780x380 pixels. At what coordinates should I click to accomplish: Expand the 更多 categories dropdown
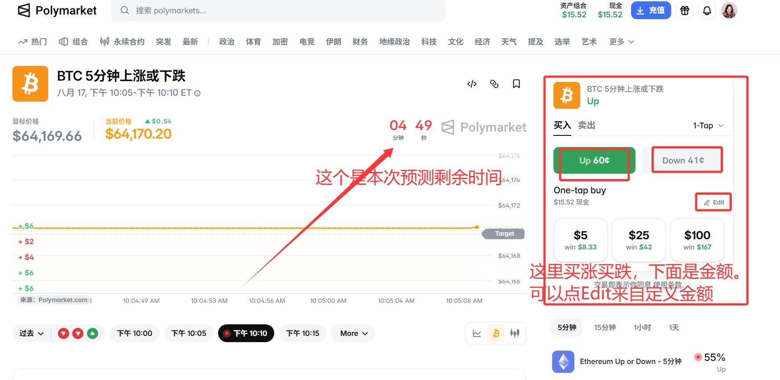point(622,42)
